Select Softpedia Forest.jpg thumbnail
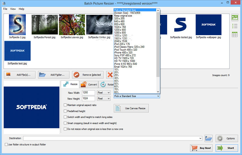The image size is (242, 155). 45,25
